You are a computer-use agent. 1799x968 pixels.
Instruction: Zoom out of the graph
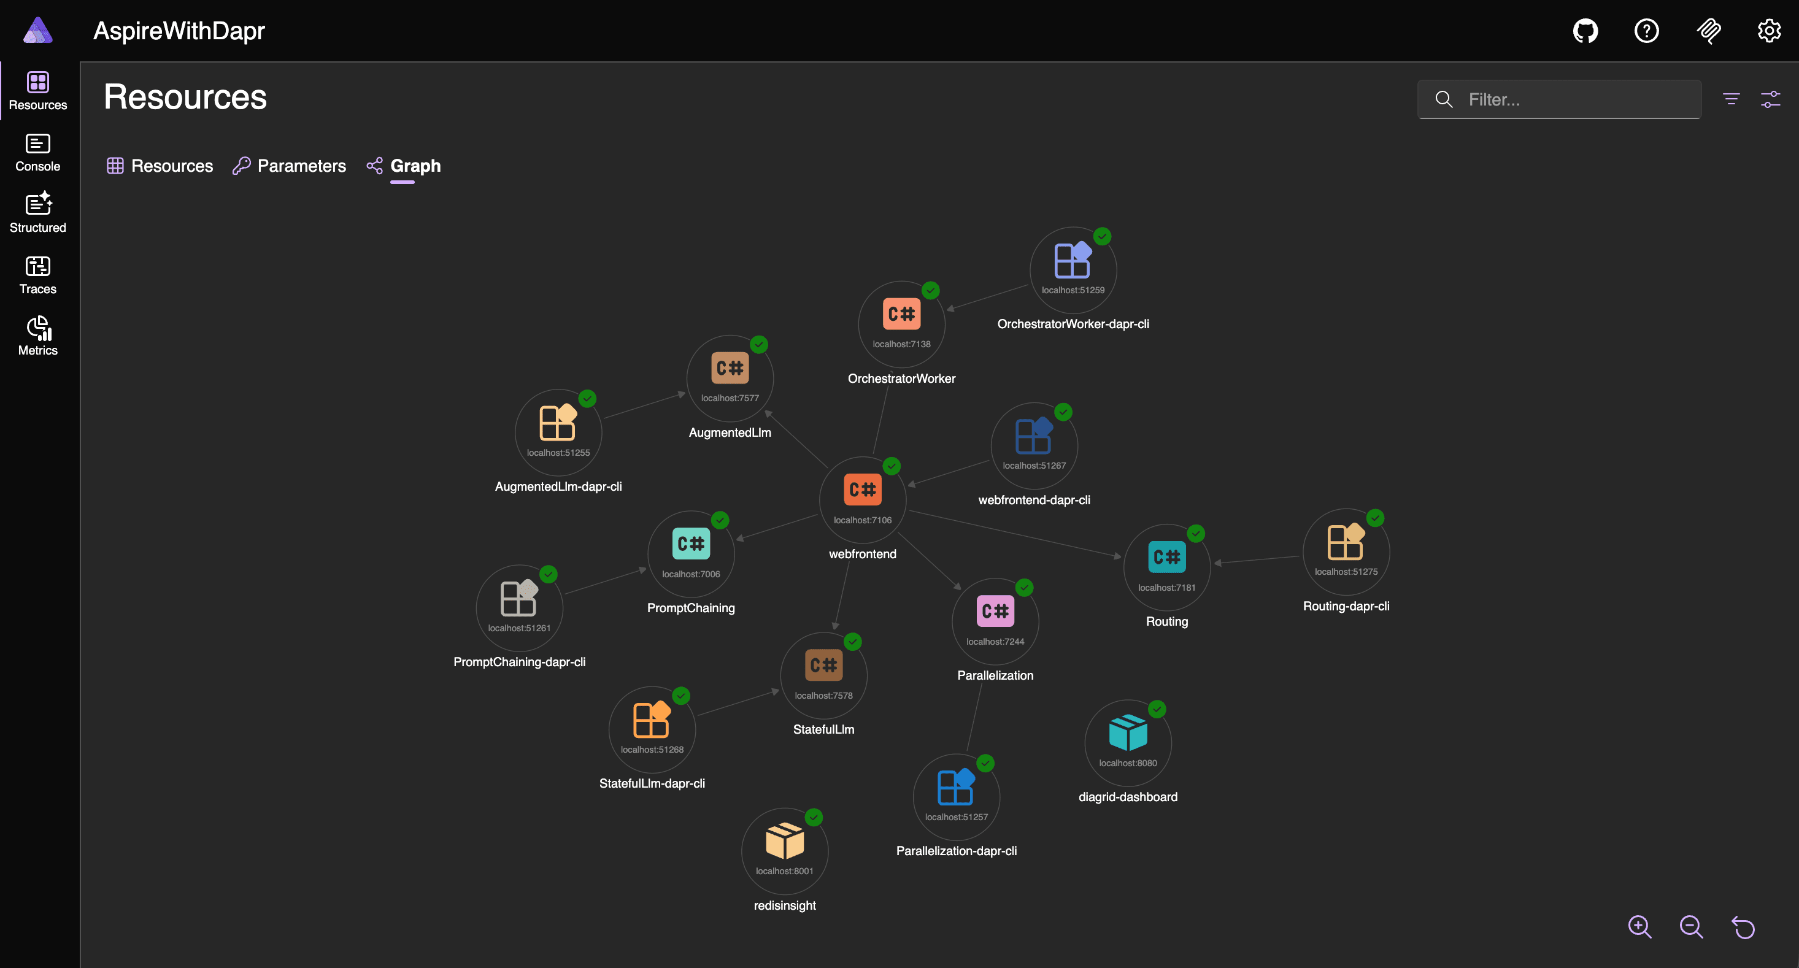[1691, 927]
